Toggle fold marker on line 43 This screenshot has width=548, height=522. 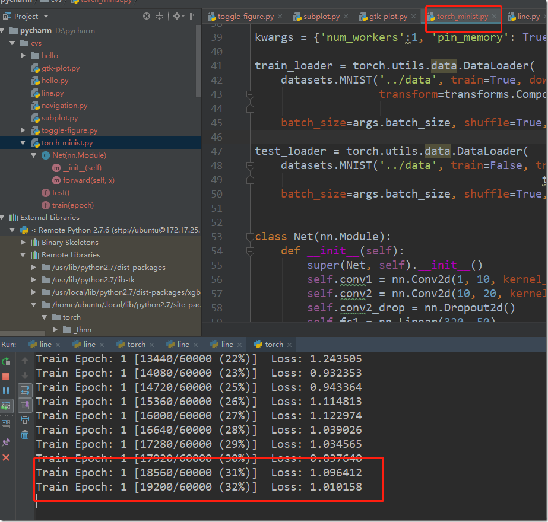point(250,94)
